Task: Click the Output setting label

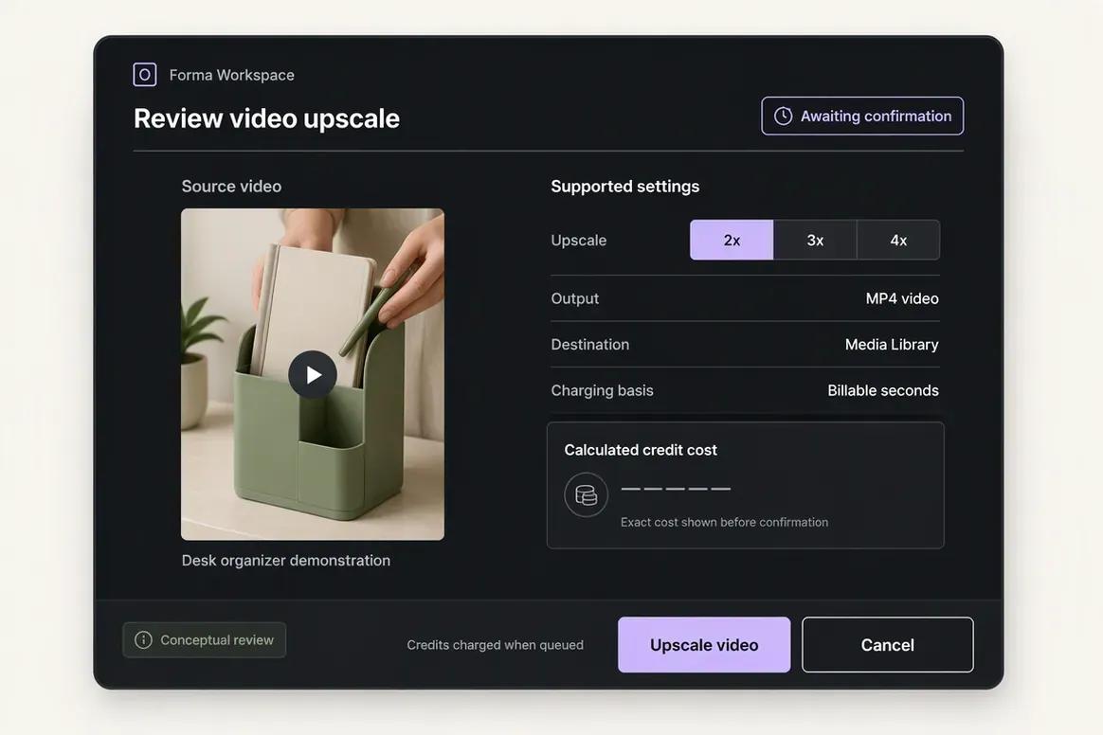Action: pos(574,298)
